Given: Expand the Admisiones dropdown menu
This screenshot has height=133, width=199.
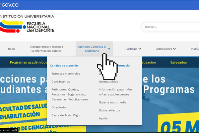Looking at the screenshot, I should tap(166, 49).
